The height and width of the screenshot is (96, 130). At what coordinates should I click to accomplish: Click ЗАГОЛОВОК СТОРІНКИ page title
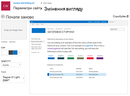[x=61, y=32]
